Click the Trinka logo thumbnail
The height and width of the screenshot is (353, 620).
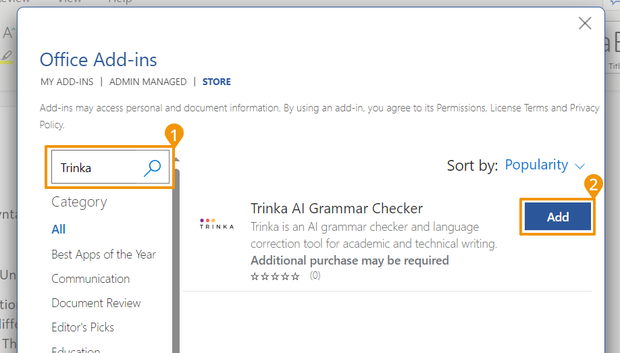pos(217,225)
